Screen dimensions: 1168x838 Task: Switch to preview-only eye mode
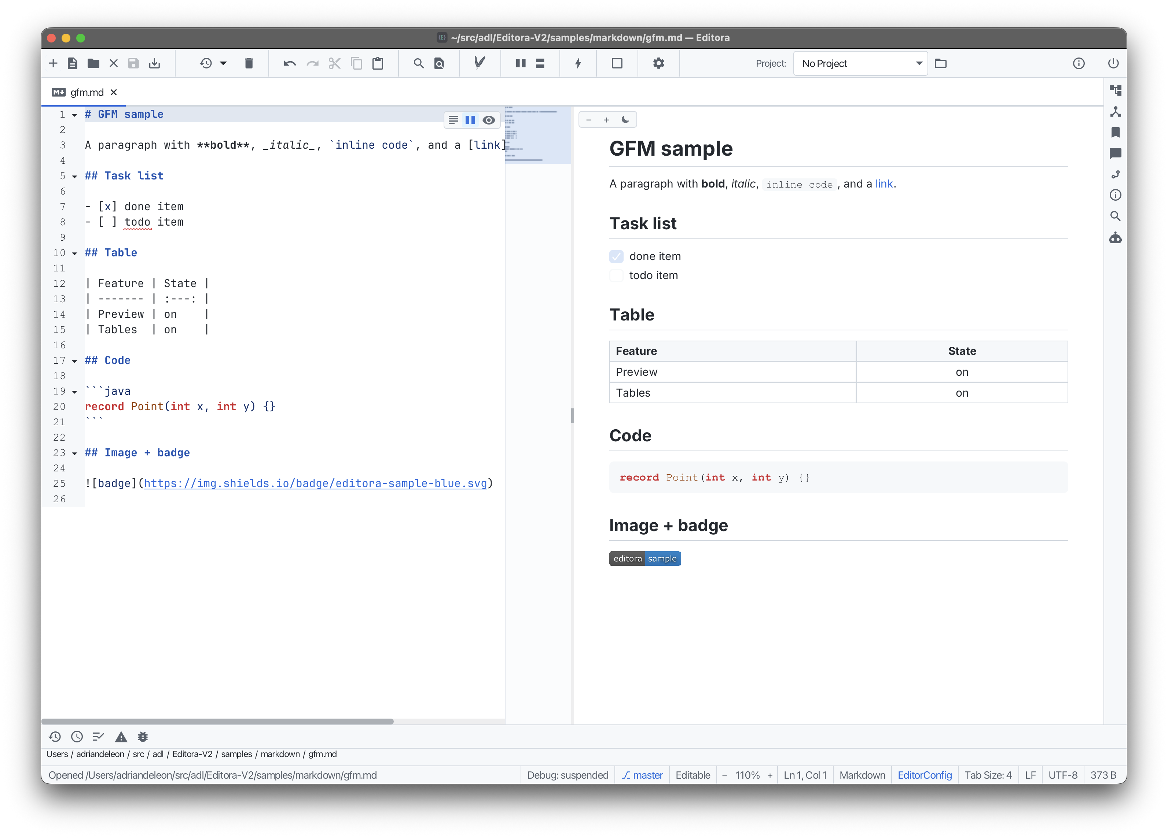489,120
